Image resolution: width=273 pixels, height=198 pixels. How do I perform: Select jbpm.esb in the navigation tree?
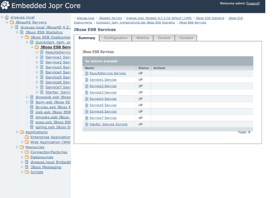(53, 102)
